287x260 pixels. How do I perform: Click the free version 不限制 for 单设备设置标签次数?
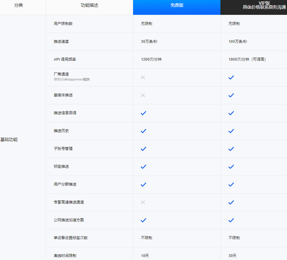click(x=147, y=238)
